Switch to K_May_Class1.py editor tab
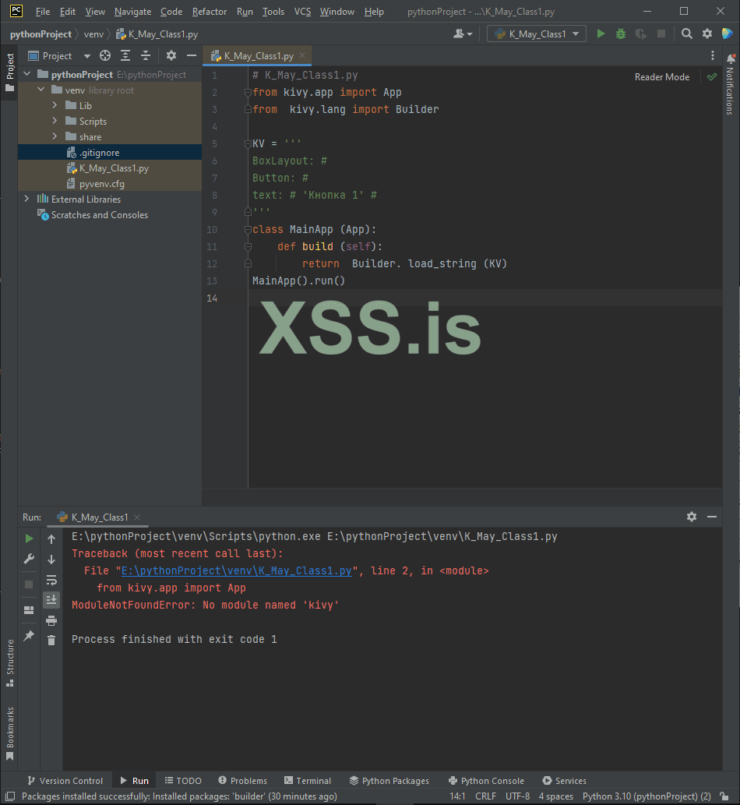The height and width of the screenshot is (805, 740). coord(258,55)
